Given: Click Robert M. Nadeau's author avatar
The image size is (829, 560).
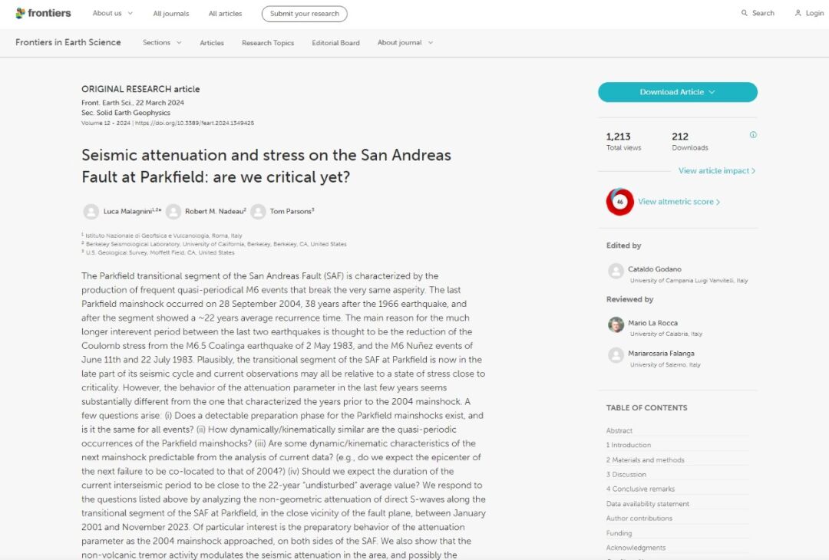Looking at the screenshot, I should (173, 212).
